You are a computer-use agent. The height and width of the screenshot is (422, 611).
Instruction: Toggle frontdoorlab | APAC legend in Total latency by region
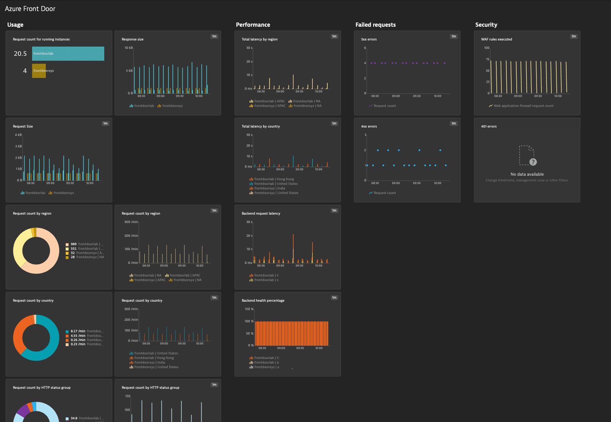pos(267,101)
